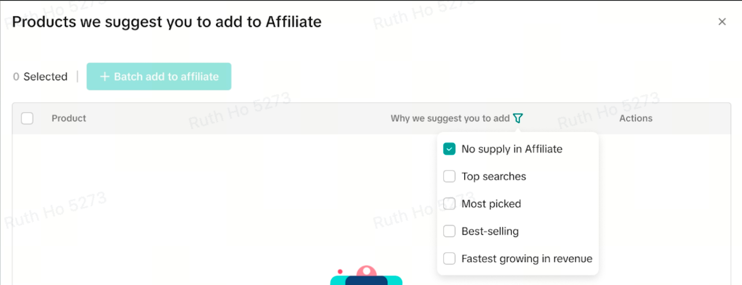Click the 0 Selected counter text
The image size is (742, 285).
point(40,77)
